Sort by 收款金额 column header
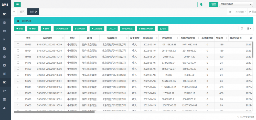The image size is (256, 120). (x=169, y=38)
